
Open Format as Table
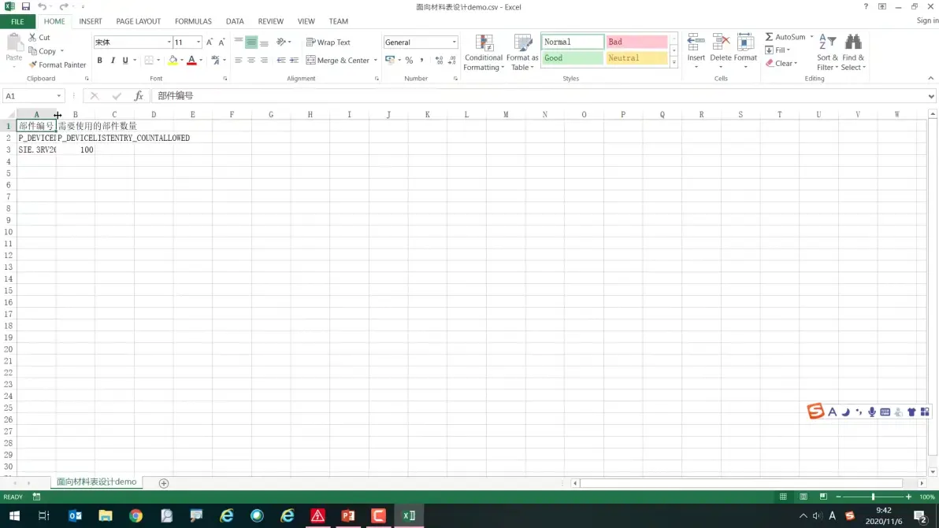pos(522,53)
